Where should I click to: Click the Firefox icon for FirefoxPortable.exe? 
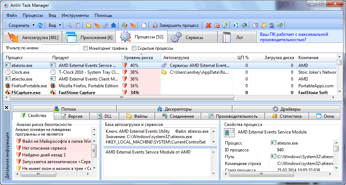[8, 86]
